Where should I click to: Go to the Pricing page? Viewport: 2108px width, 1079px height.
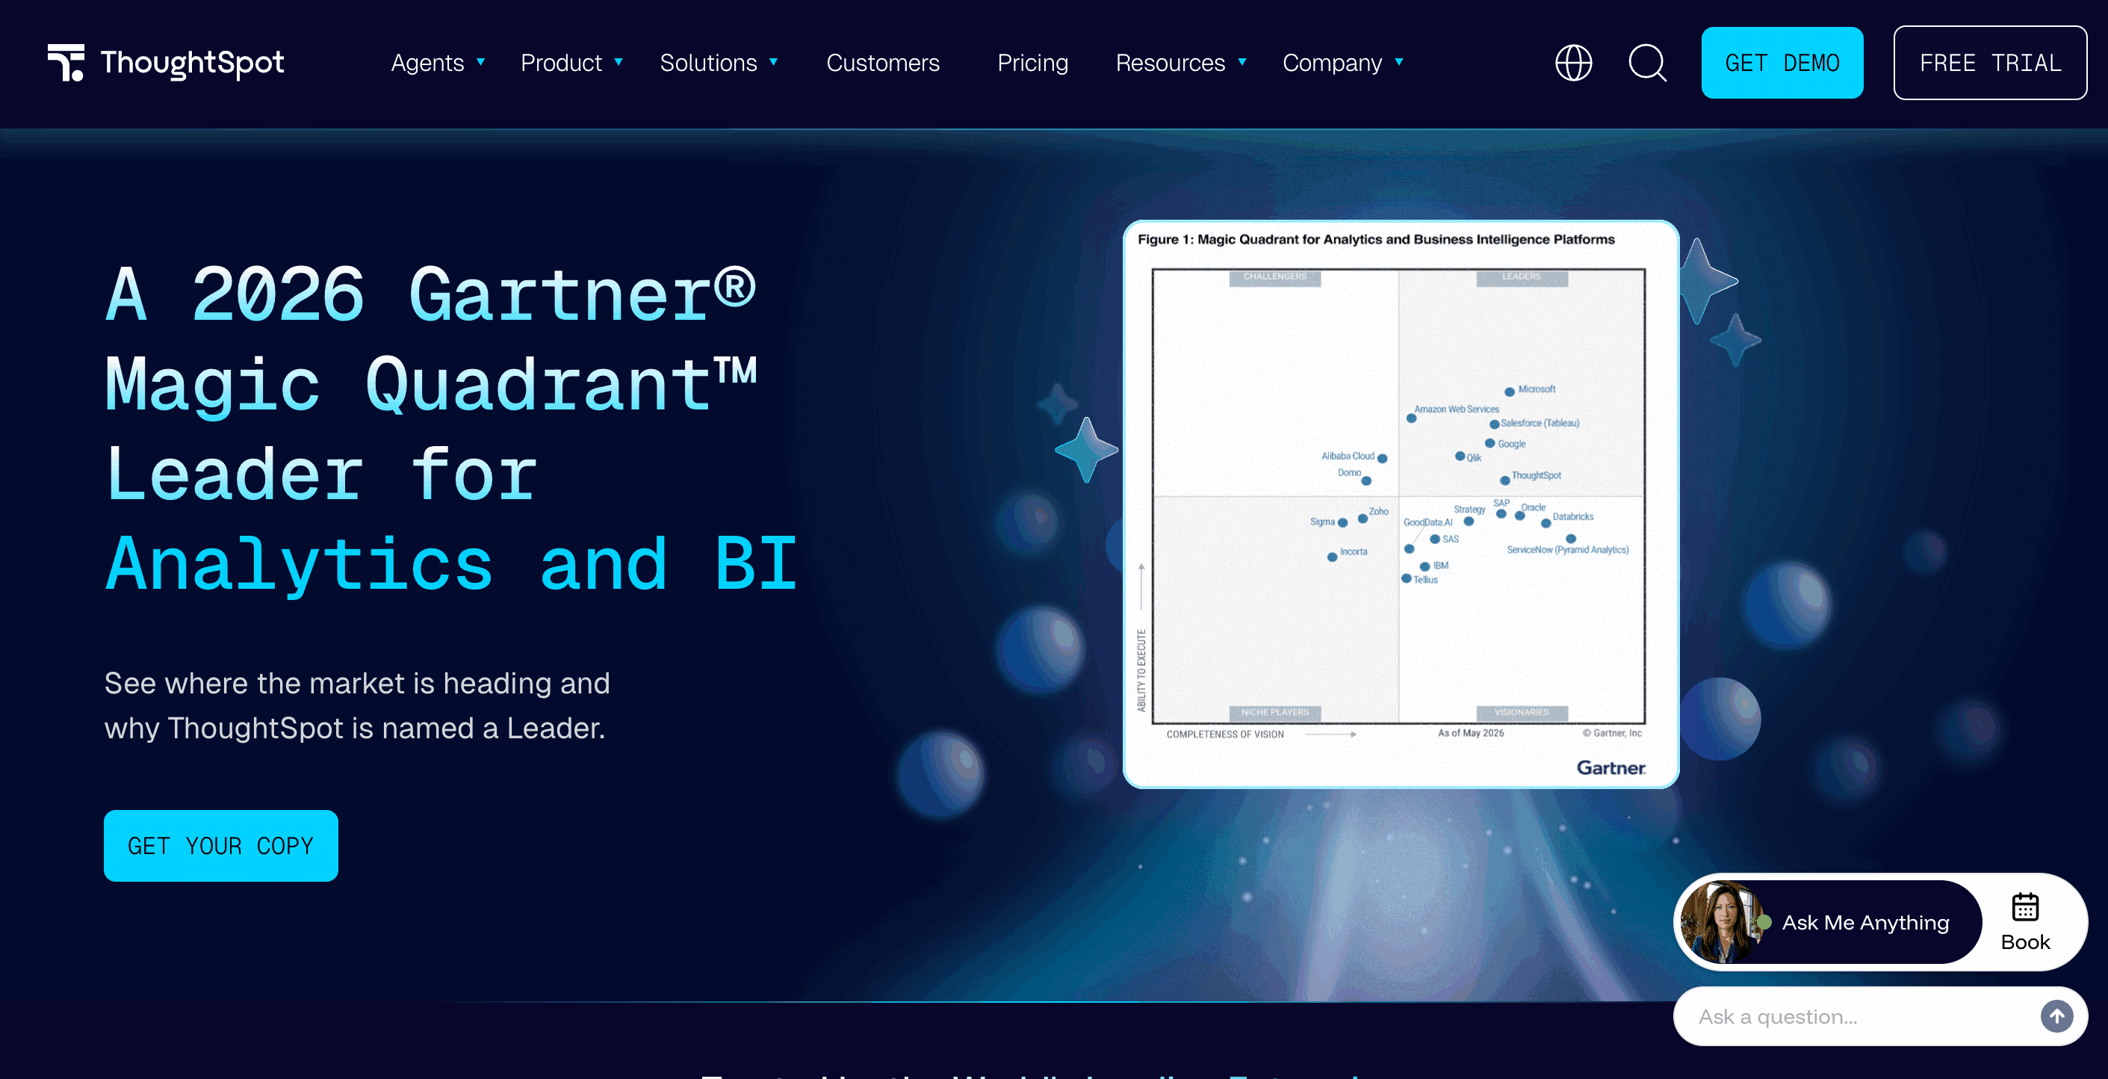click(1033, 63)
